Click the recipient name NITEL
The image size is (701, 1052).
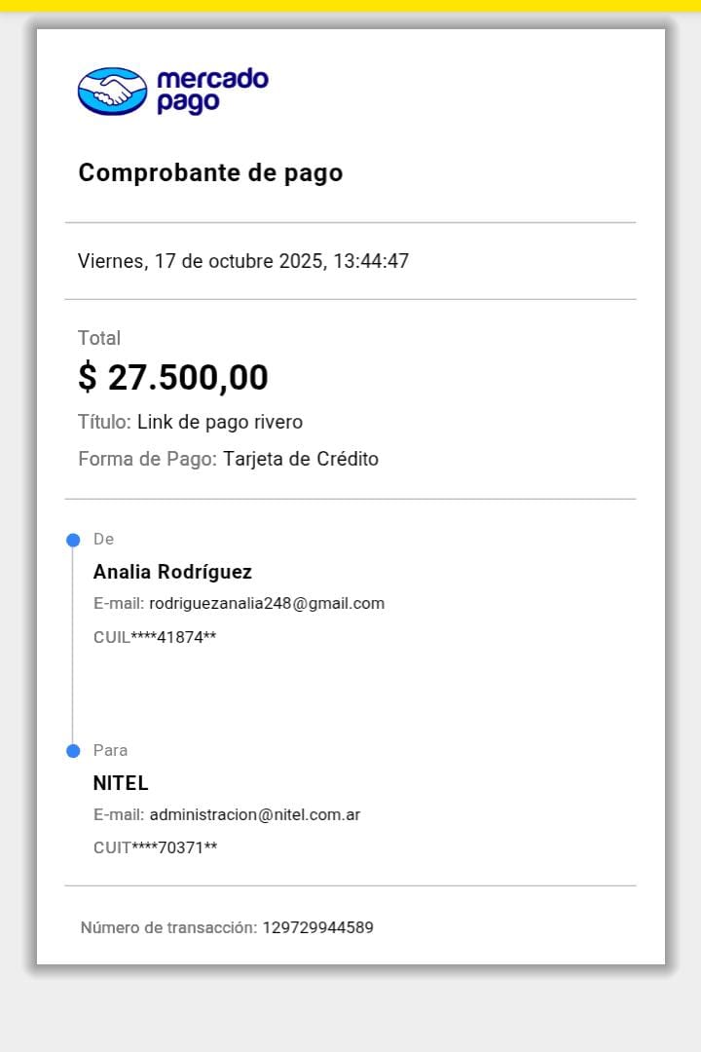point(121,783)
